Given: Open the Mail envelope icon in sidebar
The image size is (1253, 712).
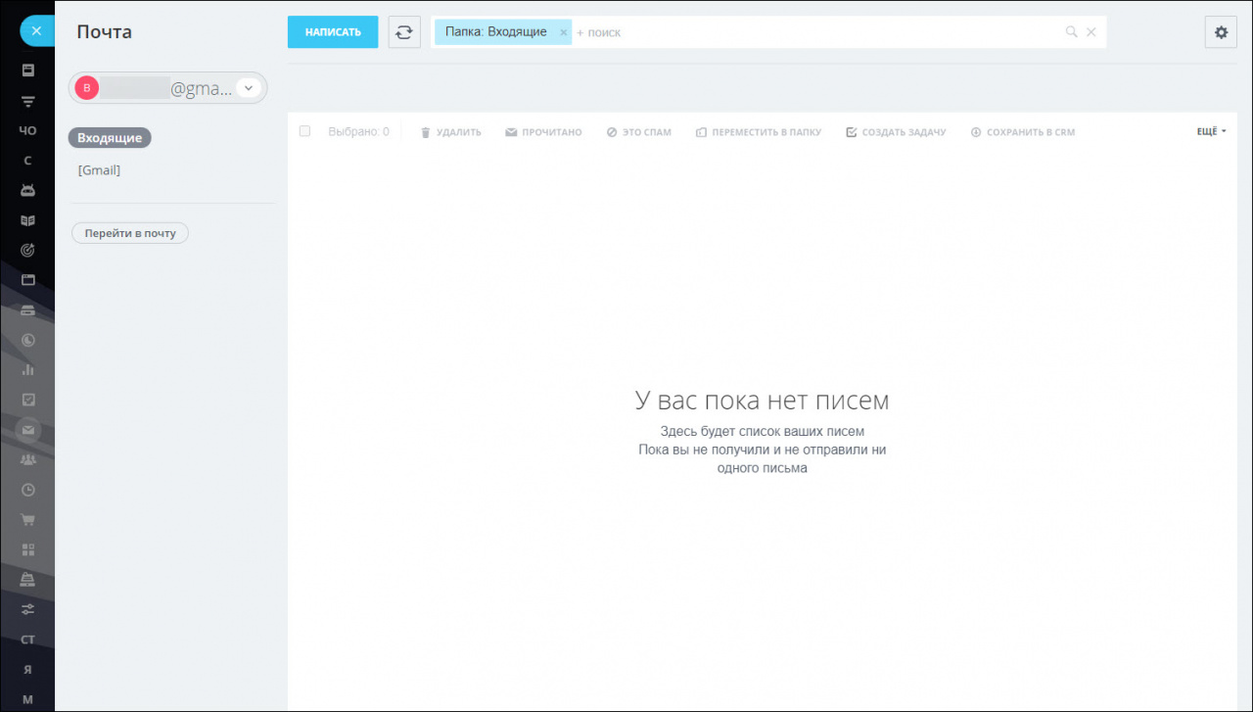Looking at the screenshot, I should (x=28, y=429).
